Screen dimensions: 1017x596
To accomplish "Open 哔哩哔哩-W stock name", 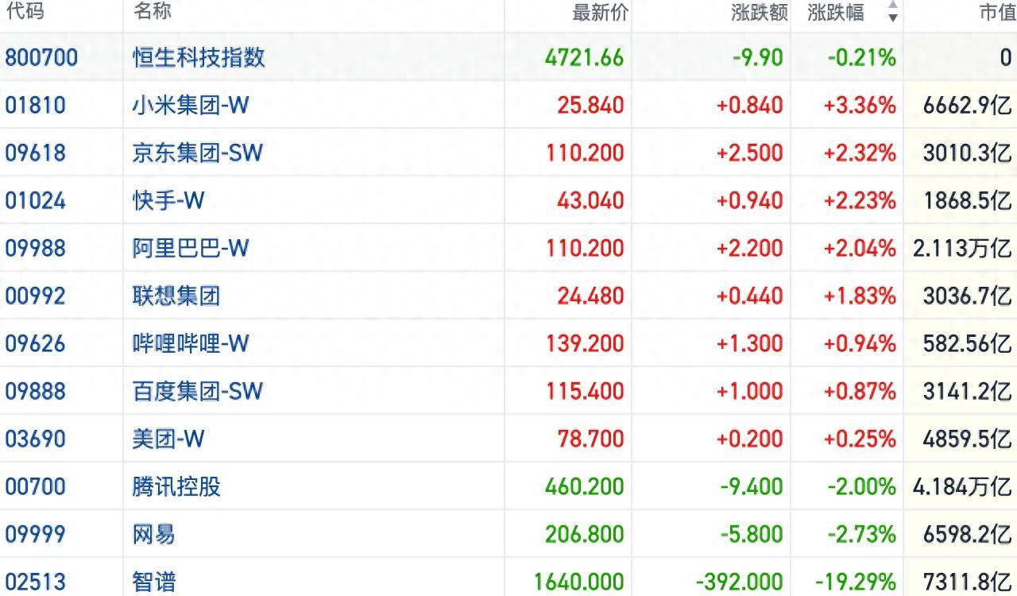I will click(191, 343).
